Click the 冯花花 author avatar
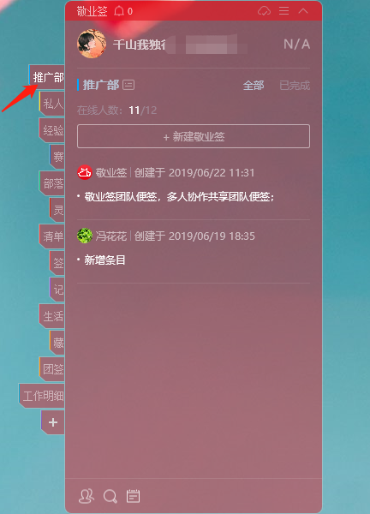This screenshot has width=370, height=514. [x=85, y=236]
